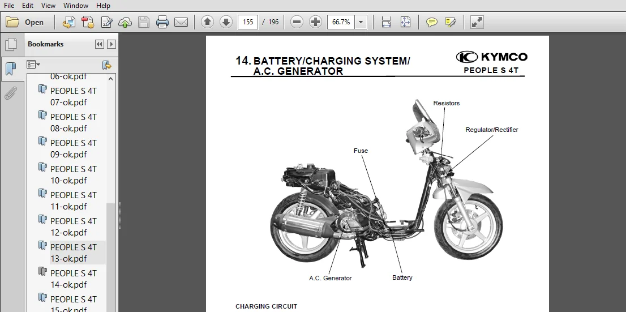Open bookmark PEOPLE S 4T 14-ok.pdf

(x=74, y=279)
